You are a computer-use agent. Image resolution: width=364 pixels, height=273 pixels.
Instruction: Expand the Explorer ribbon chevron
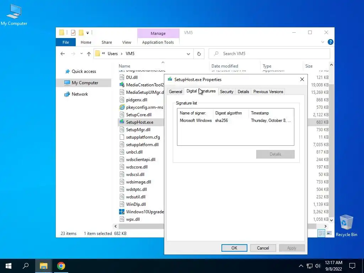[x=323, y=42]
